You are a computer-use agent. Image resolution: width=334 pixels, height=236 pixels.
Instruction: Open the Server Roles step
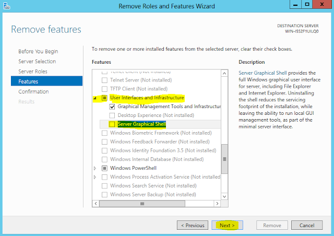click(33, 72)
